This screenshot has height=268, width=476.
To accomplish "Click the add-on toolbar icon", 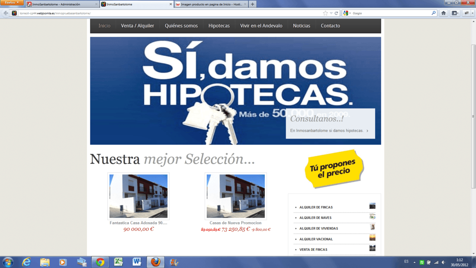I will 466,13.
